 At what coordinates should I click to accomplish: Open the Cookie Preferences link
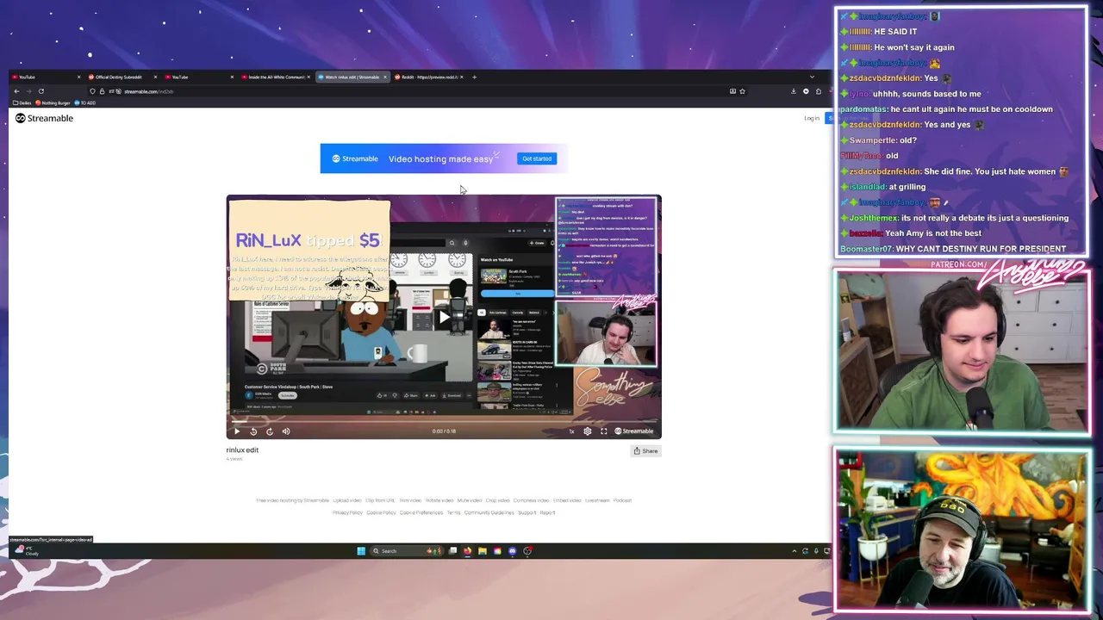[x=421, y=512]
